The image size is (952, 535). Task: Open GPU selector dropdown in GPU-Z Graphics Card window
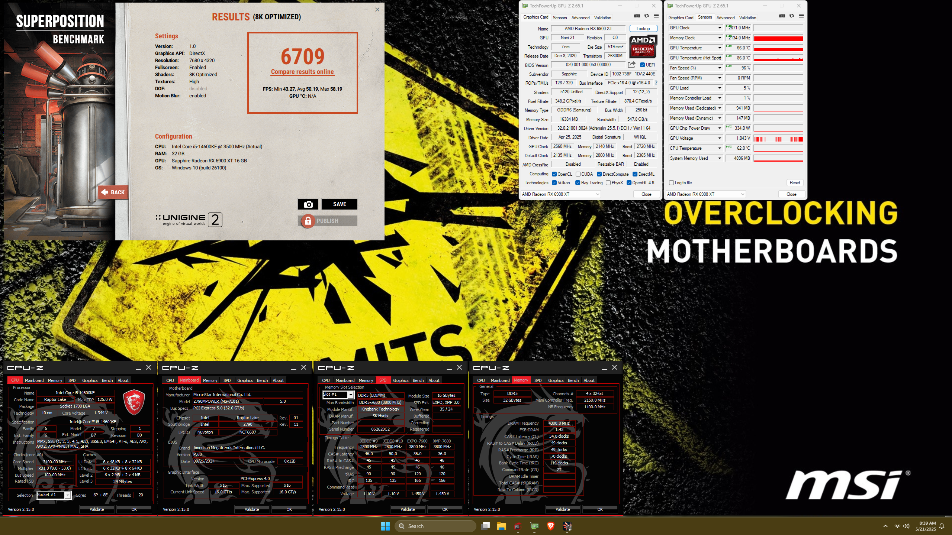click(x=560, y=194)
